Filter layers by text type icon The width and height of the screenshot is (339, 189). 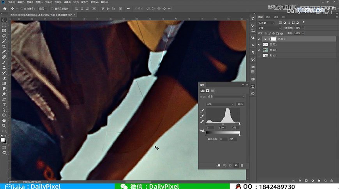(289, 23)
